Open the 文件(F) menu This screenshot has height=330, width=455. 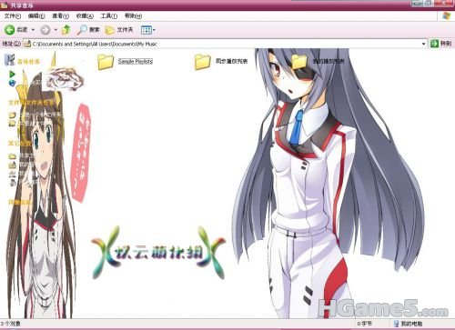coord(12,15)
